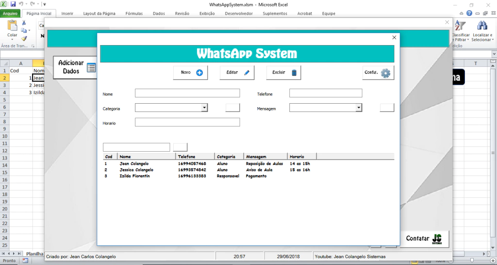
Task: Click the Adicionar Dados button
Action: coord(76,67)
